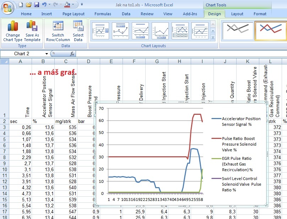This screenshot has height=219, width=287.
Task: Expand the Name Box dropdown
Action: 47,54
